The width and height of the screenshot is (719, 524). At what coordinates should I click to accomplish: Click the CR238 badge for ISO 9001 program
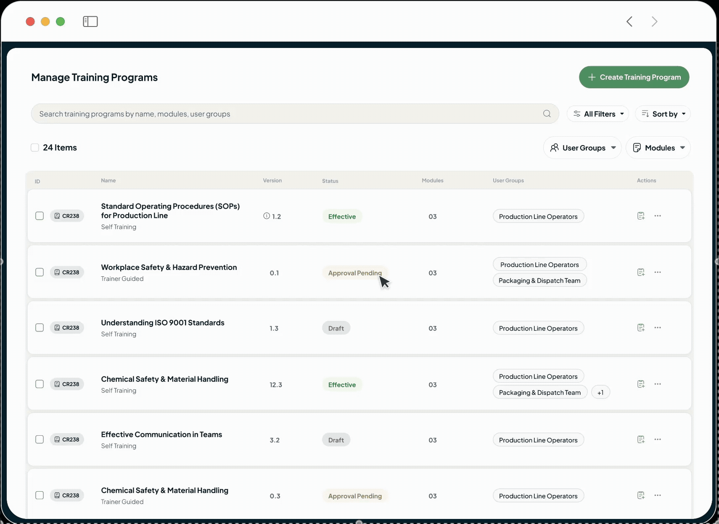point(67,328)
